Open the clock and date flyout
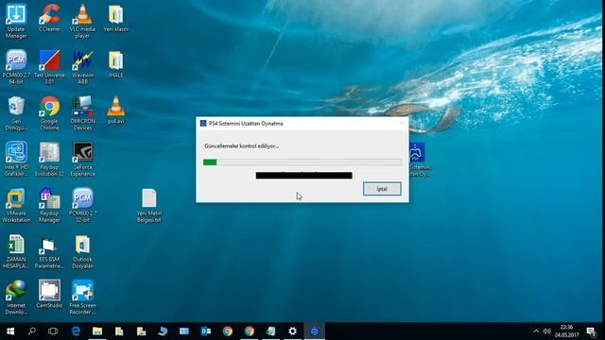The image size is (605, 340). [x=566, y=331]
